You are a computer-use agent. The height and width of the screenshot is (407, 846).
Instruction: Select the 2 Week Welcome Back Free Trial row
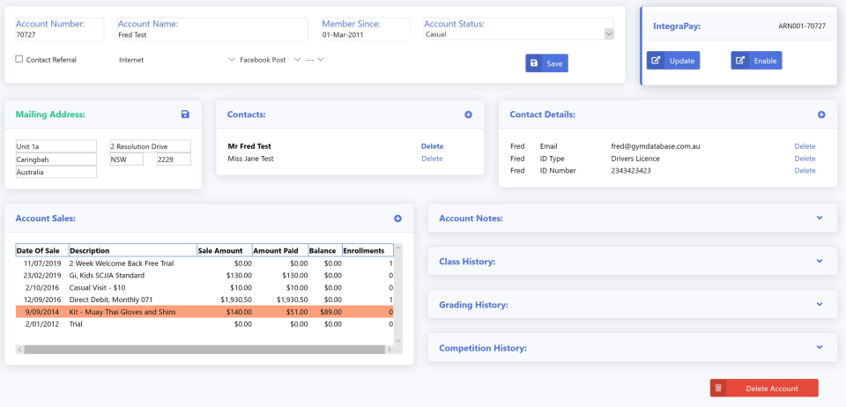tap(204, 263)
